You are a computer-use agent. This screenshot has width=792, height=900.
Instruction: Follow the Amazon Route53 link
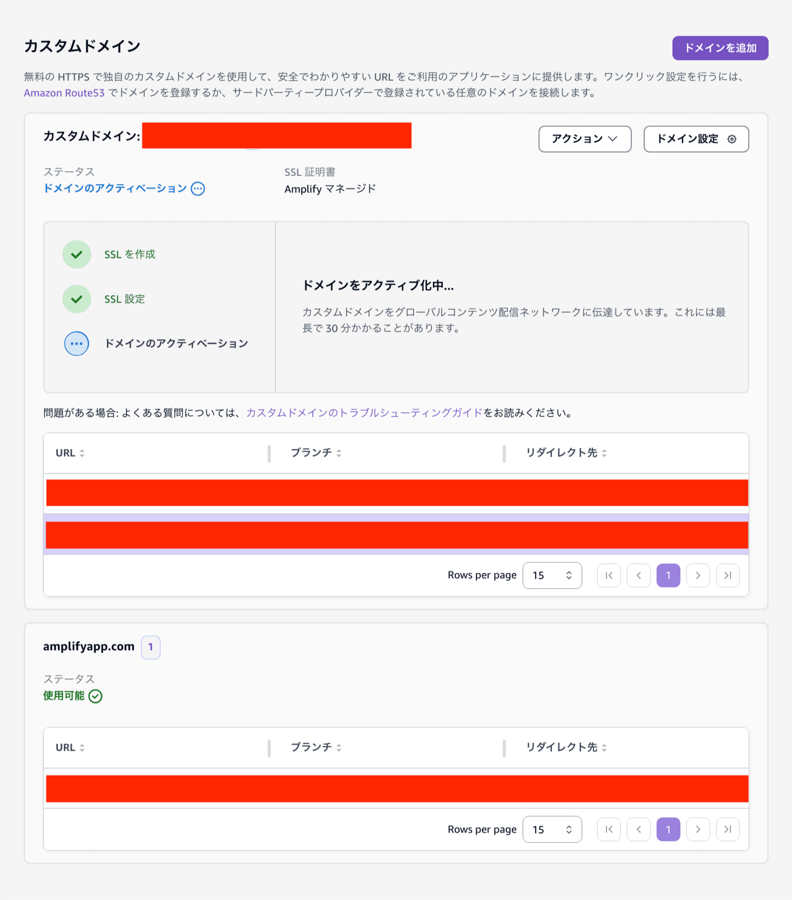tap(64, 93)
